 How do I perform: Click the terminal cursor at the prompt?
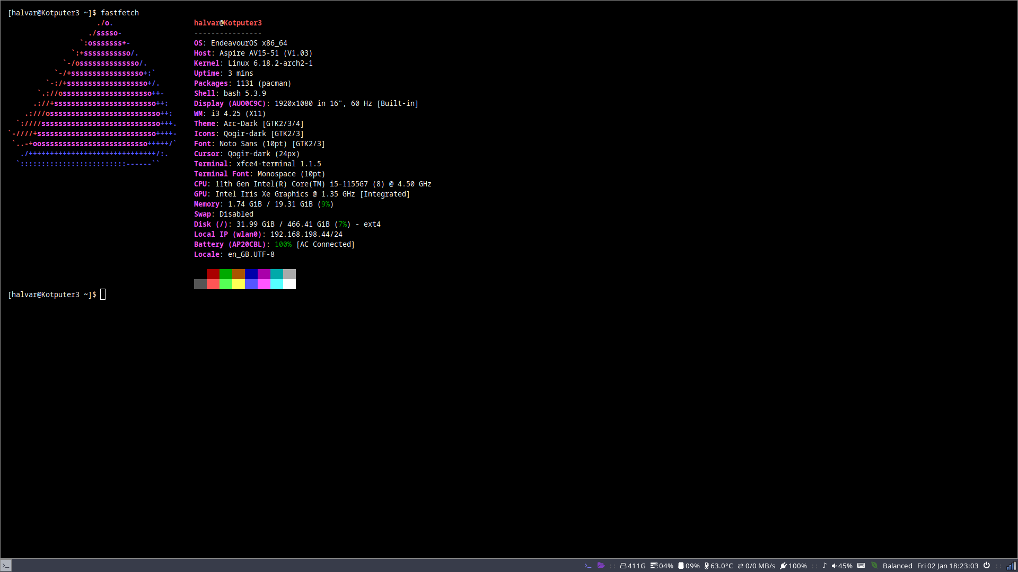pyautogui.click(x=103, y=294)
